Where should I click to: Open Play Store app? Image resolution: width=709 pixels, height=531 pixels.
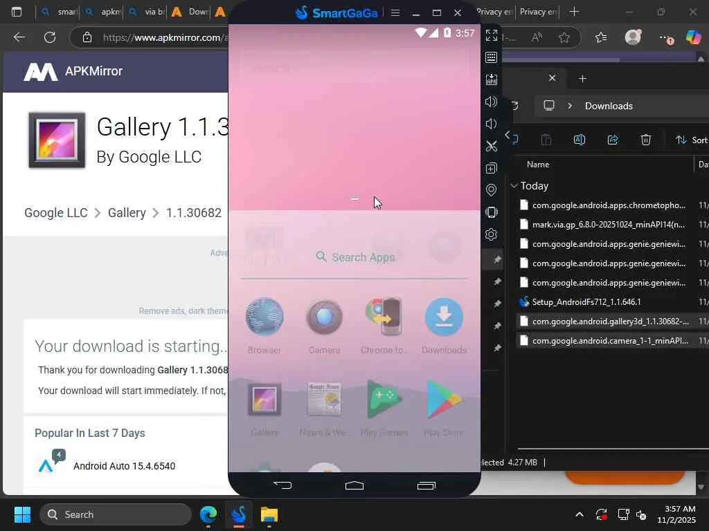tap(444, 409)
